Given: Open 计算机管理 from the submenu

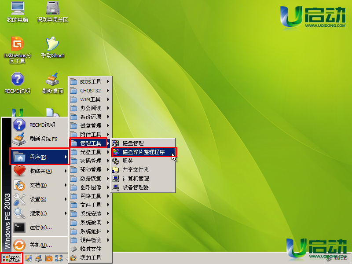Looking at the screenshot, I should coord(143,178).
